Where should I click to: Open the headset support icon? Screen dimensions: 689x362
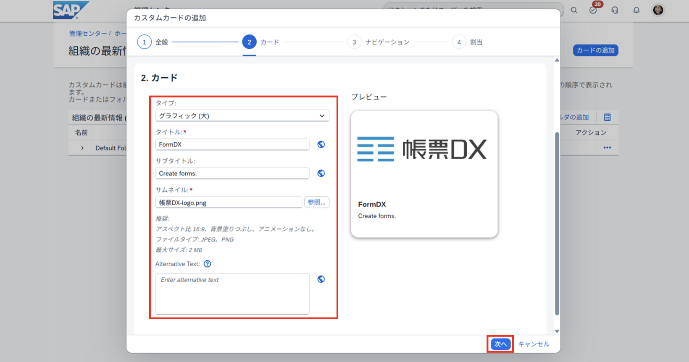(615, 10)
